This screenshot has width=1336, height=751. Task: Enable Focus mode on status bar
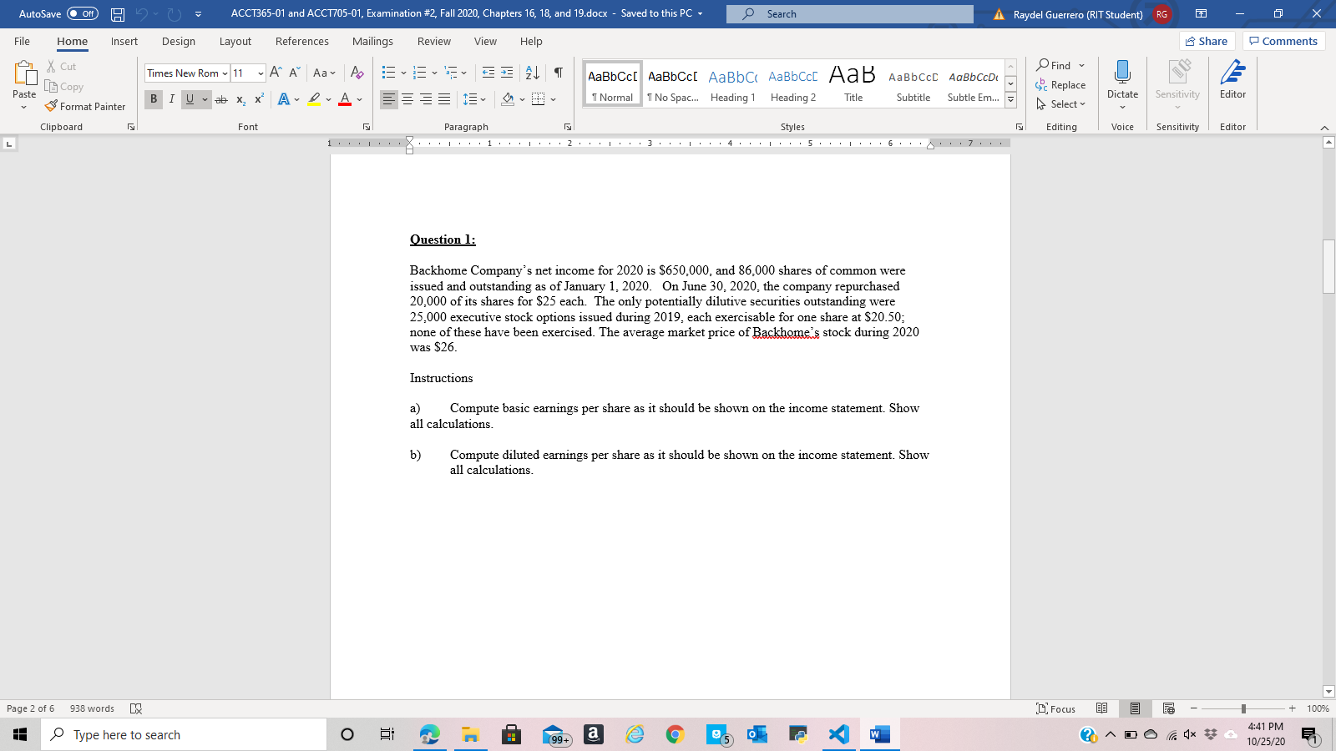[1055, 708]
